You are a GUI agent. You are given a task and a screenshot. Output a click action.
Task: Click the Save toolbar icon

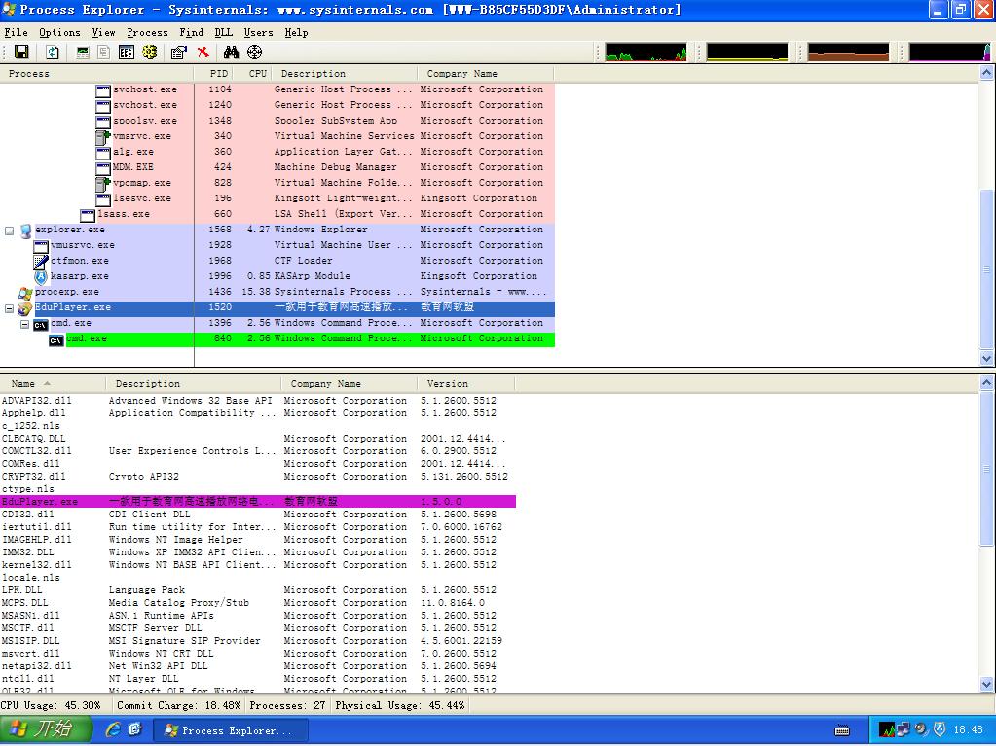tap(20, 53)
